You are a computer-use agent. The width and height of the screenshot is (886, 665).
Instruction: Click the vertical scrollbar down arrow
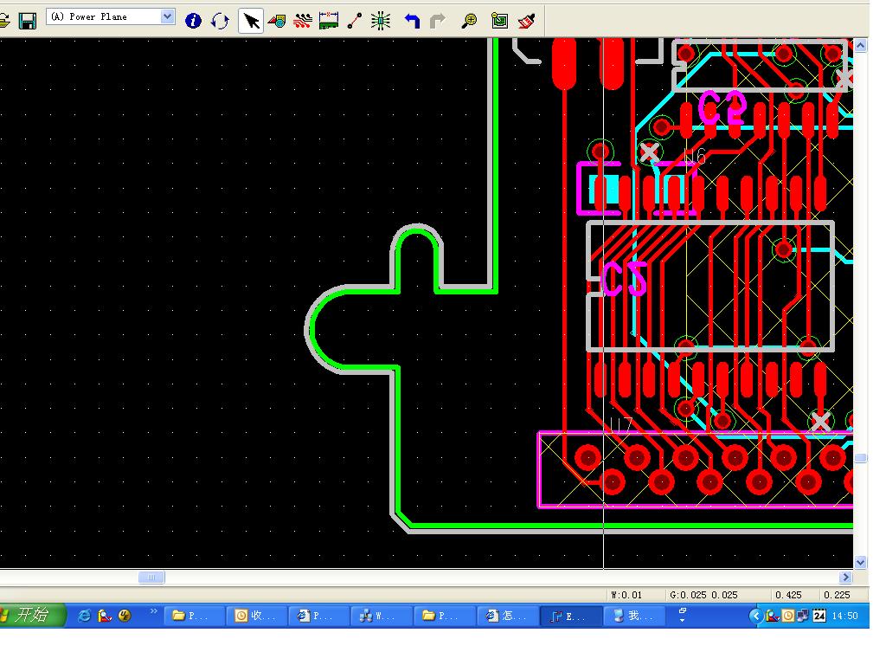(860, 562)
